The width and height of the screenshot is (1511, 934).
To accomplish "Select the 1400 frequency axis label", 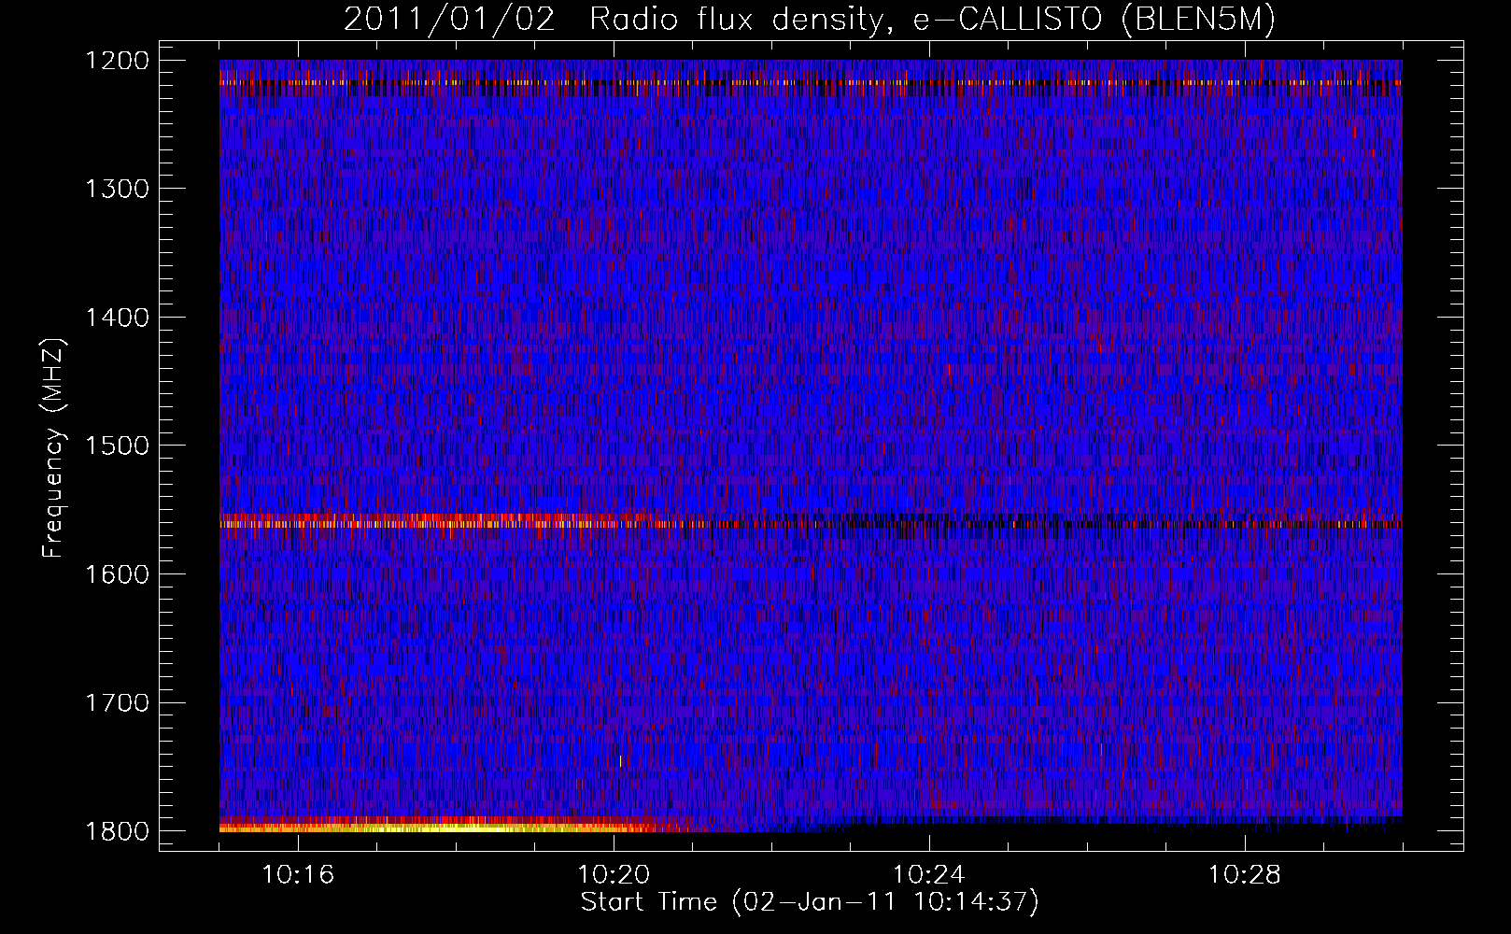I will [117, 318].
